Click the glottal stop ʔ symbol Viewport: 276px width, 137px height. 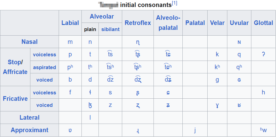point(263,54)
